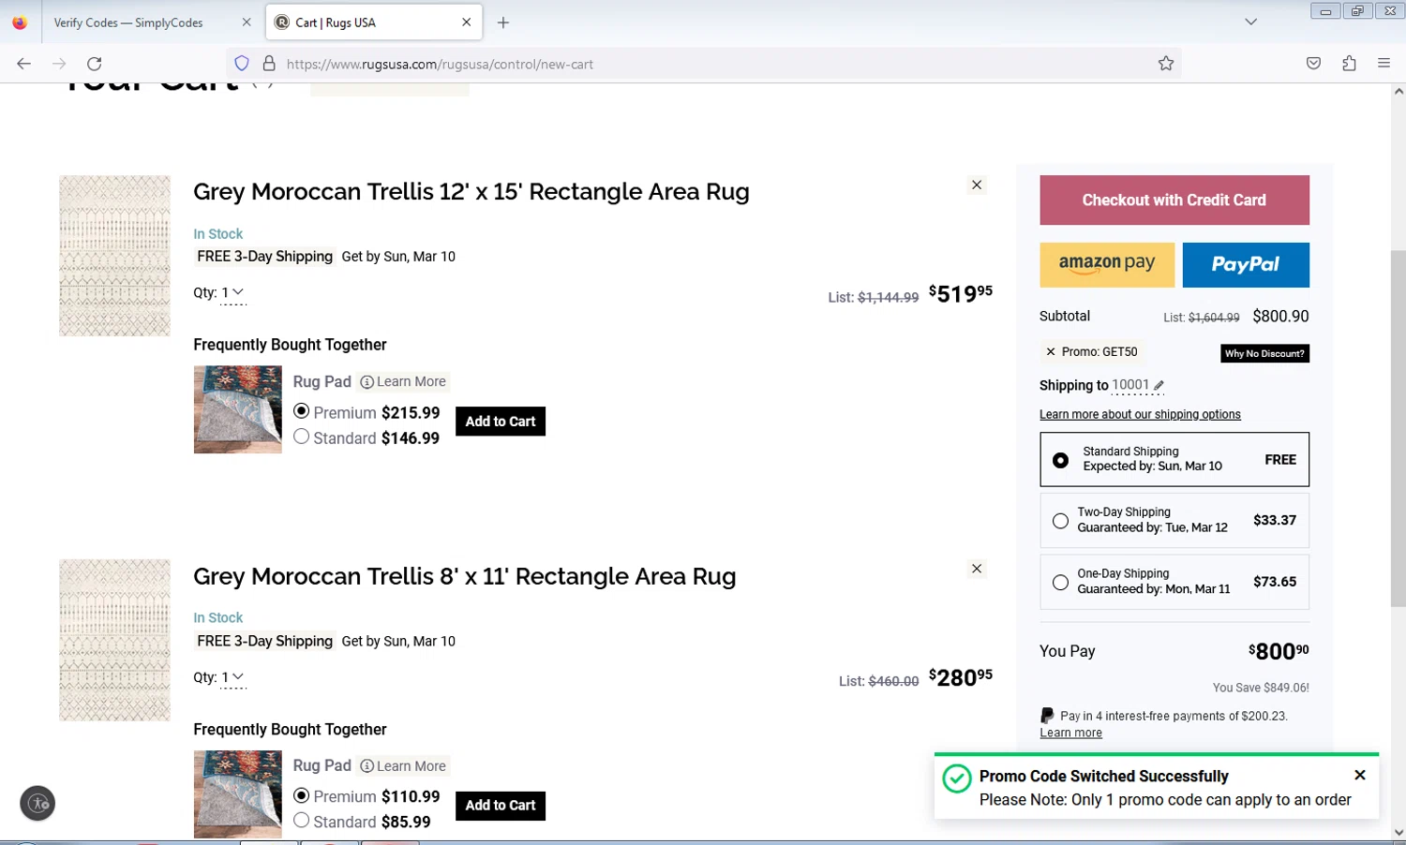Open PayPal Pay in 4 Learn more link
The width and height of the screenshot is (1406, 845).
(1070, 733)
